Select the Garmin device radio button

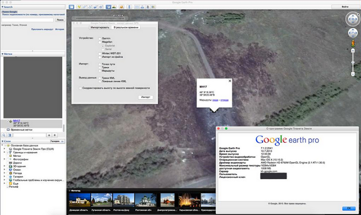pyautogui.click(x=99, y=38)
